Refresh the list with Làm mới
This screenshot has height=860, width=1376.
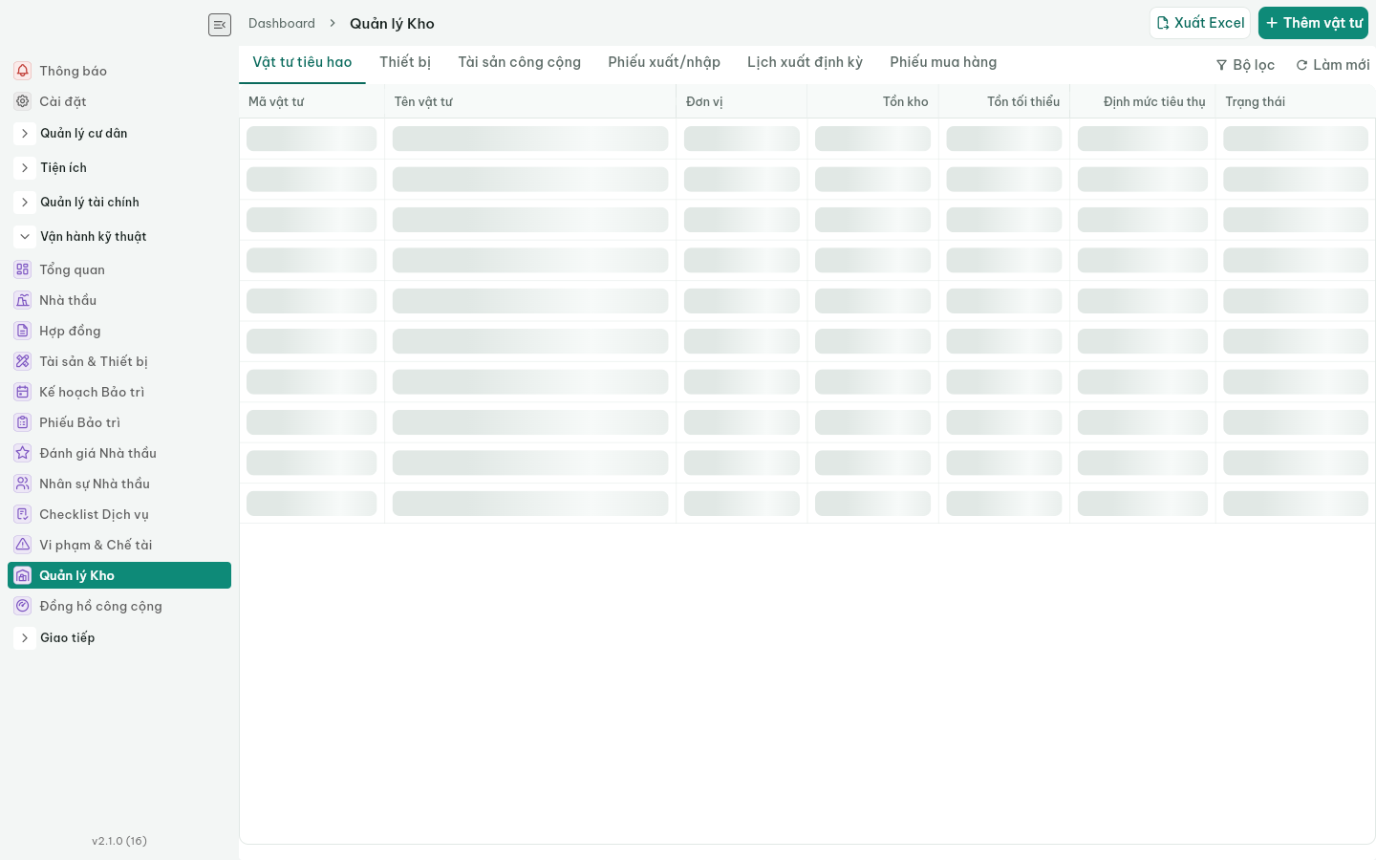pos(1332,65)
